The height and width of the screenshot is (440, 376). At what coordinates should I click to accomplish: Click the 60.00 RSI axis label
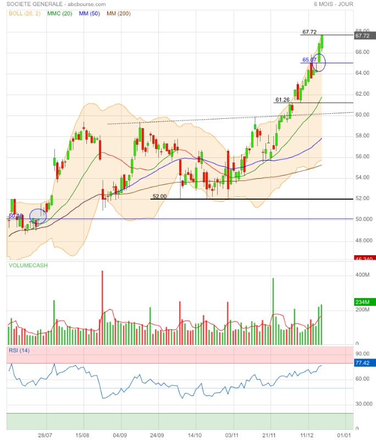click(362, 379)
